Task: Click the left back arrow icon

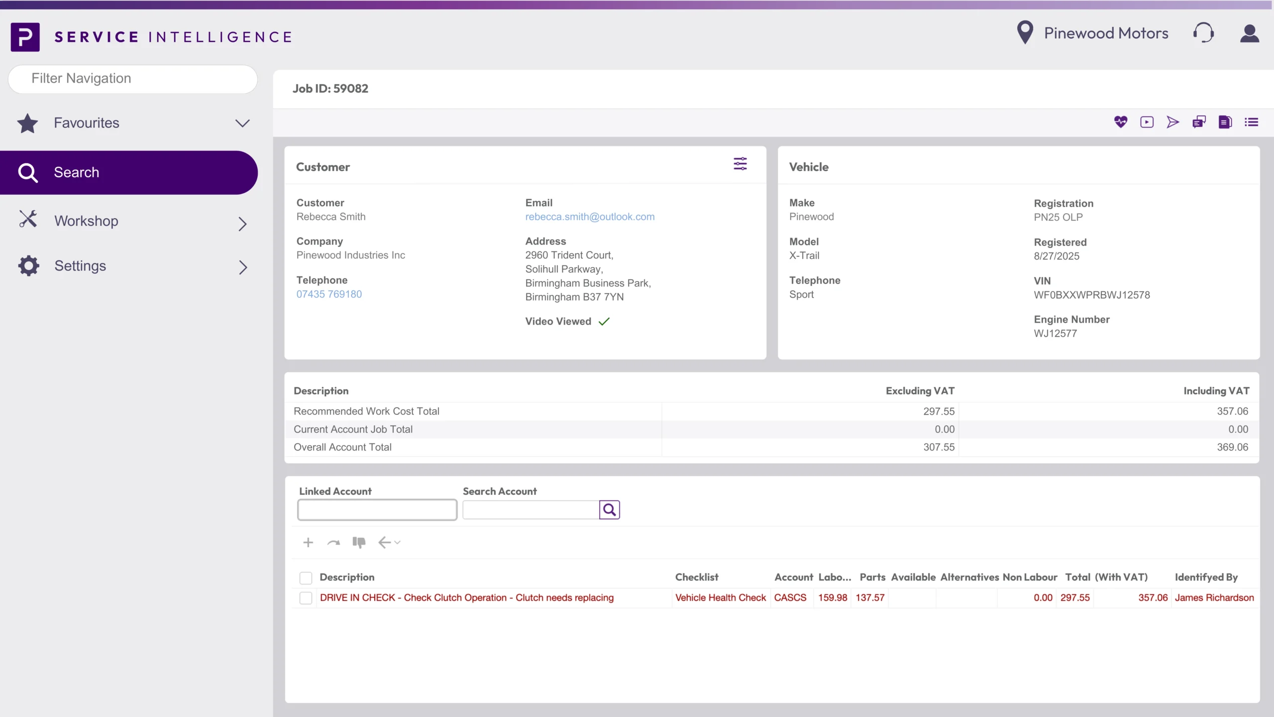Action: [x=384, y=542]
